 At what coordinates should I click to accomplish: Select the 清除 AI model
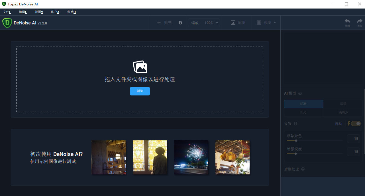[343, 104]
